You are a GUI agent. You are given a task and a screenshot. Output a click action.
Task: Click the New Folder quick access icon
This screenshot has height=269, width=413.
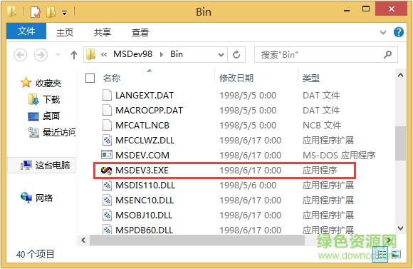pyautogui.click(x=51, y=12)
